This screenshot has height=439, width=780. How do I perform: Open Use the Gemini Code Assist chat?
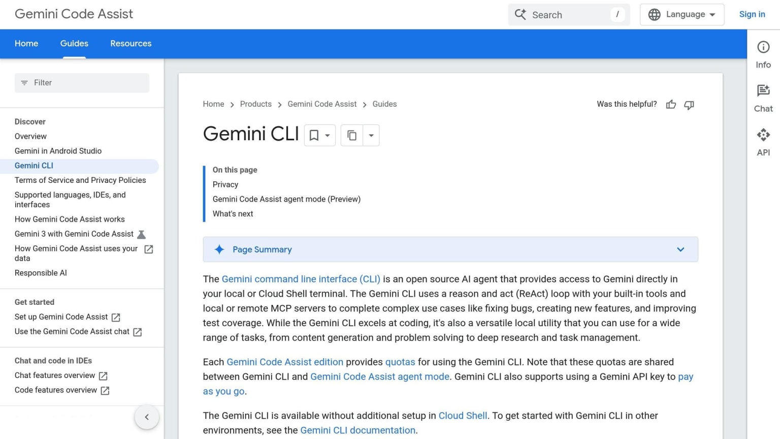pyautogui.click(x=72, y=332)
